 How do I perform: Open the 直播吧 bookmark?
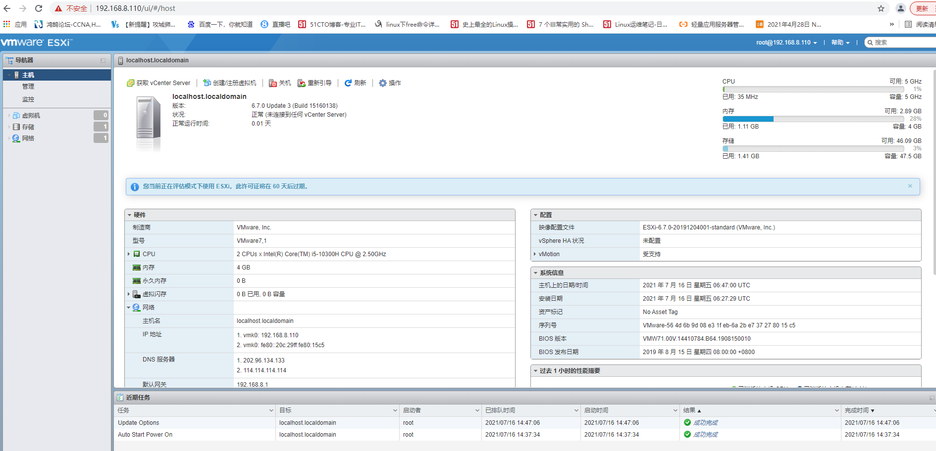point(275,24)
